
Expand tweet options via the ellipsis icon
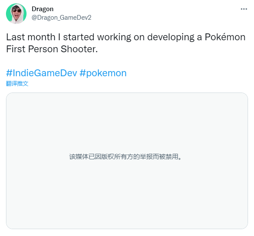pyautogui.click(x=244, y=9)
